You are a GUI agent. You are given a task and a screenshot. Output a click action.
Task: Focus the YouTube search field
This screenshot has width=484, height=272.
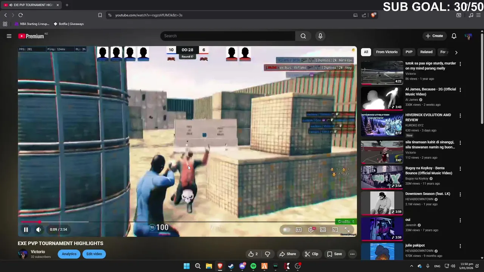pos(228,36)
